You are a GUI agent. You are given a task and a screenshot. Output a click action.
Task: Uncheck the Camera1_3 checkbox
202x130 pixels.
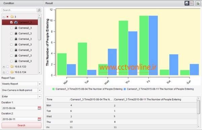[11, 22]
